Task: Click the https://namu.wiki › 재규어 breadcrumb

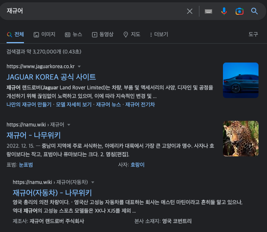Action: tap(35, 125)
